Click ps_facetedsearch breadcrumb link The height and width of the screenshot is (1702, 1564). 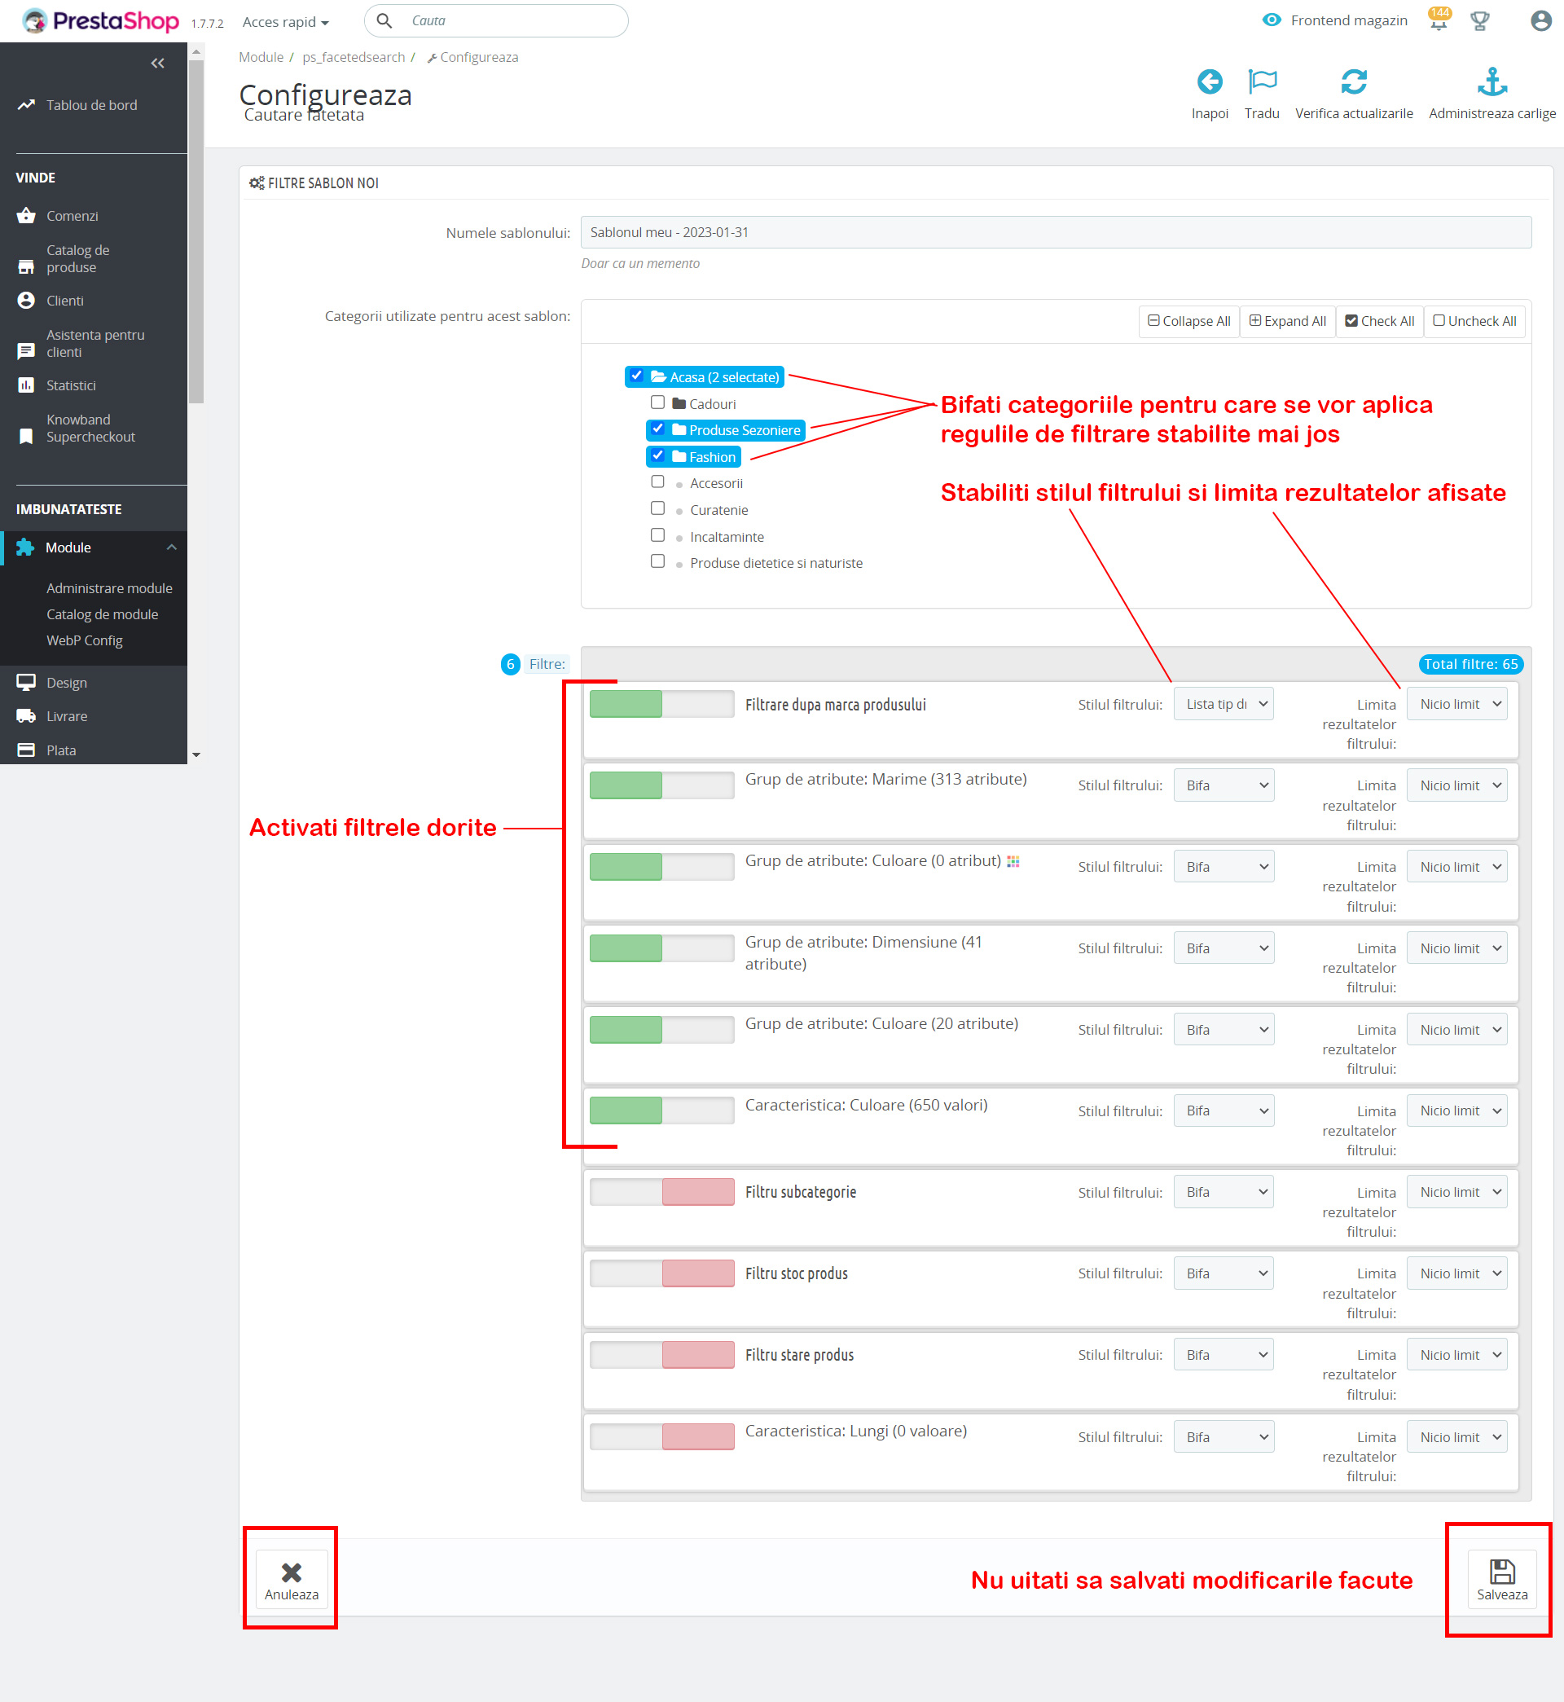point(354,57)
